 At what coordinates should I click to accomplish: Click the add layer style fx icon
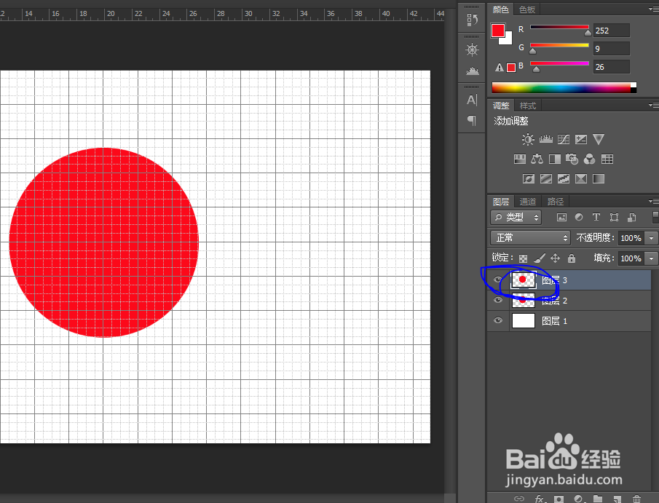point(540,499)
